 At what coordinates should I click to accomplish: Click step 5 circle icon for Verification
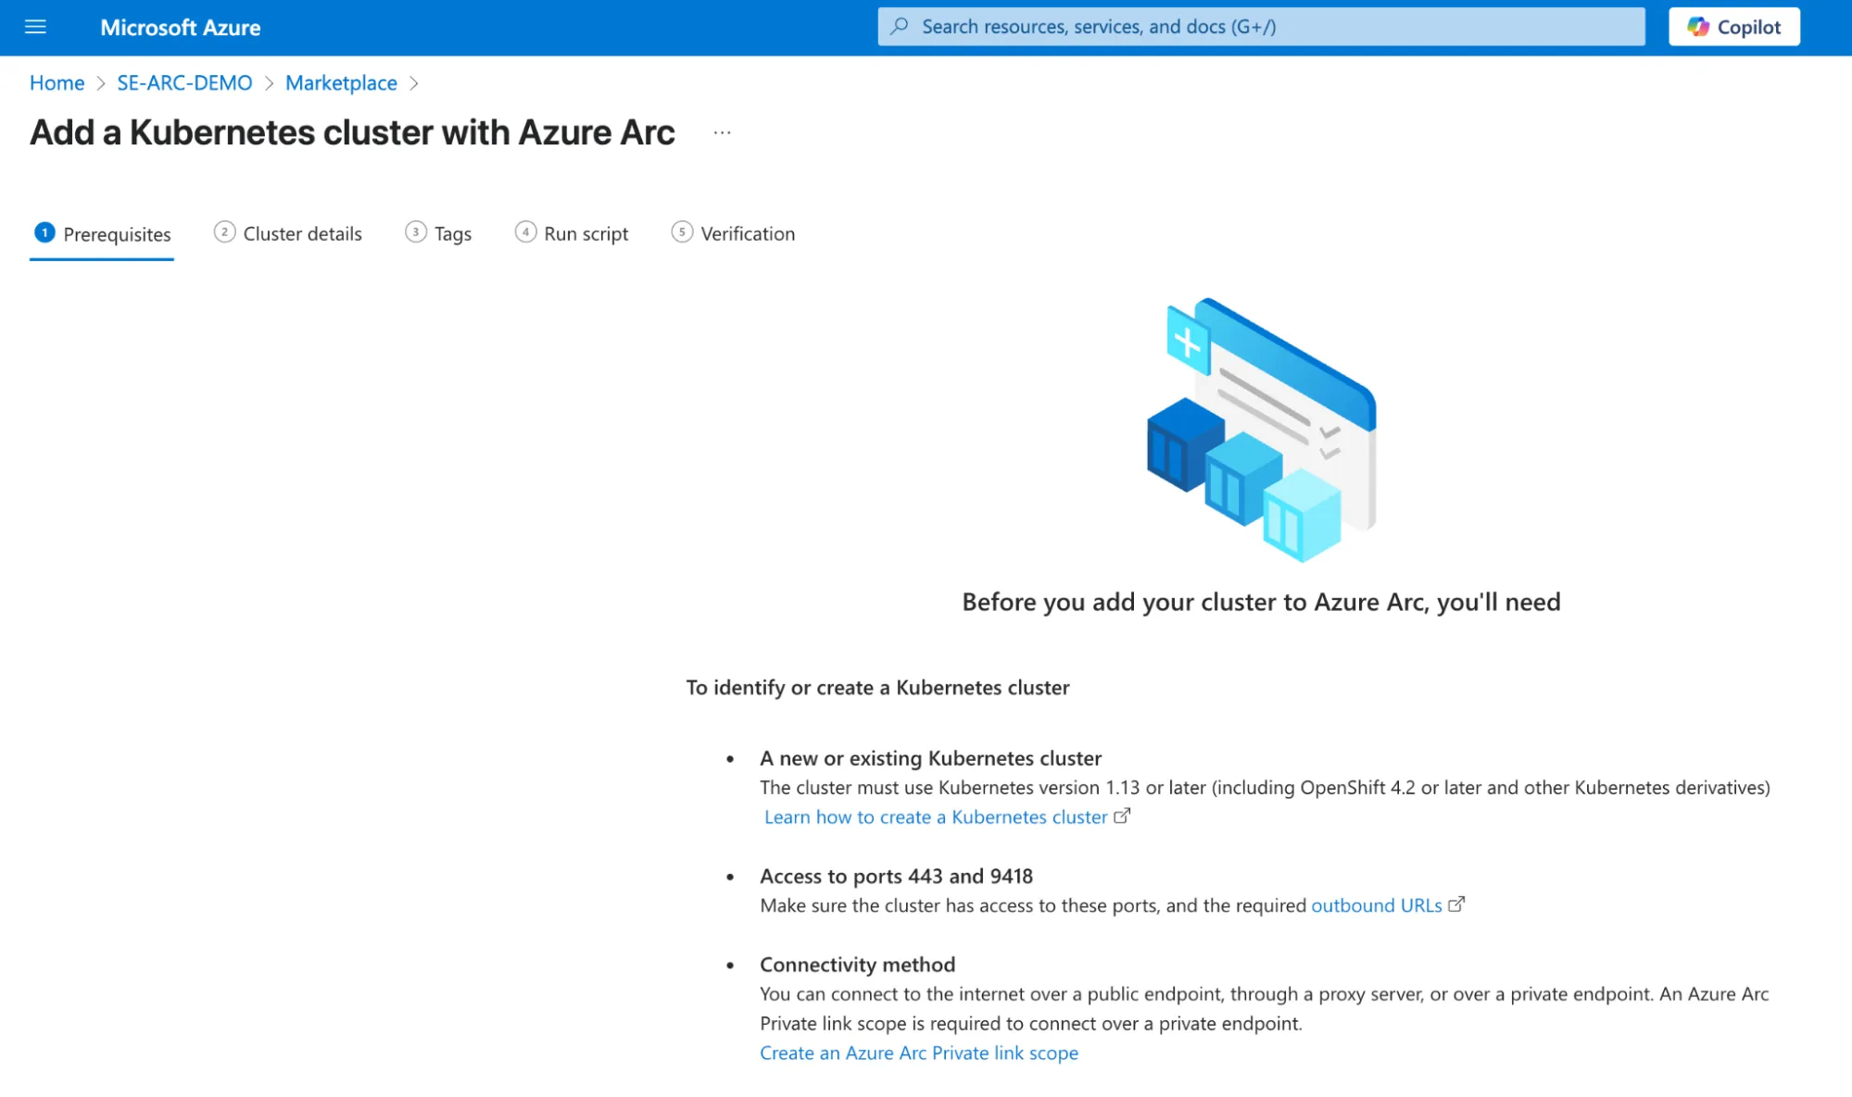click(x=682, y=232)
